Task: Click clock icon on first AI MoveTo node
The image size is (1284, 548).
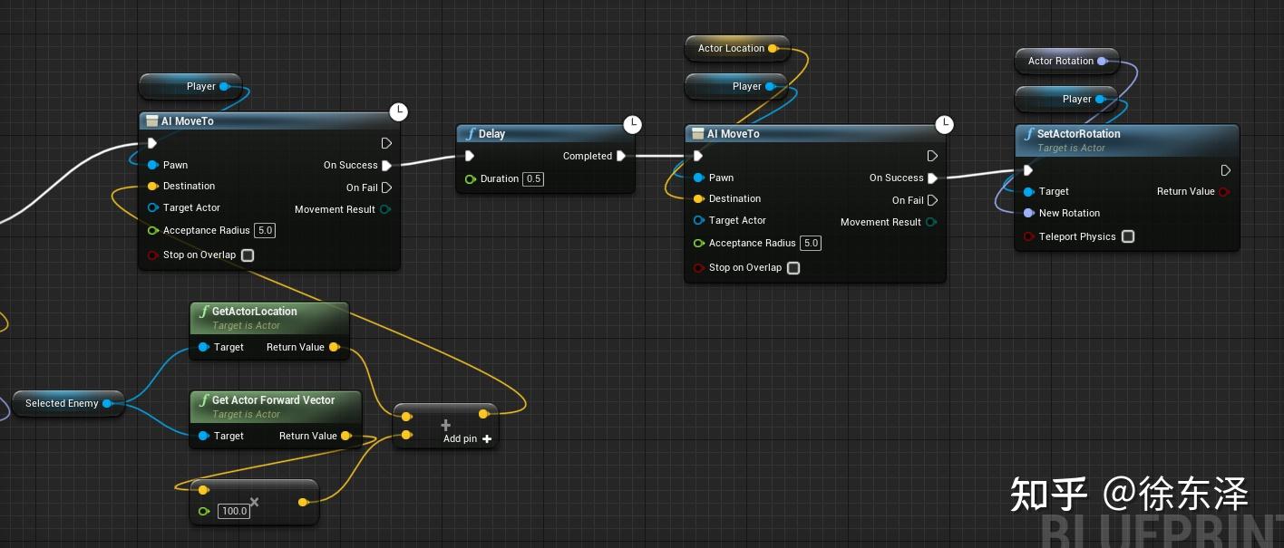Action: pyautogui.click(x=399, y=111)
